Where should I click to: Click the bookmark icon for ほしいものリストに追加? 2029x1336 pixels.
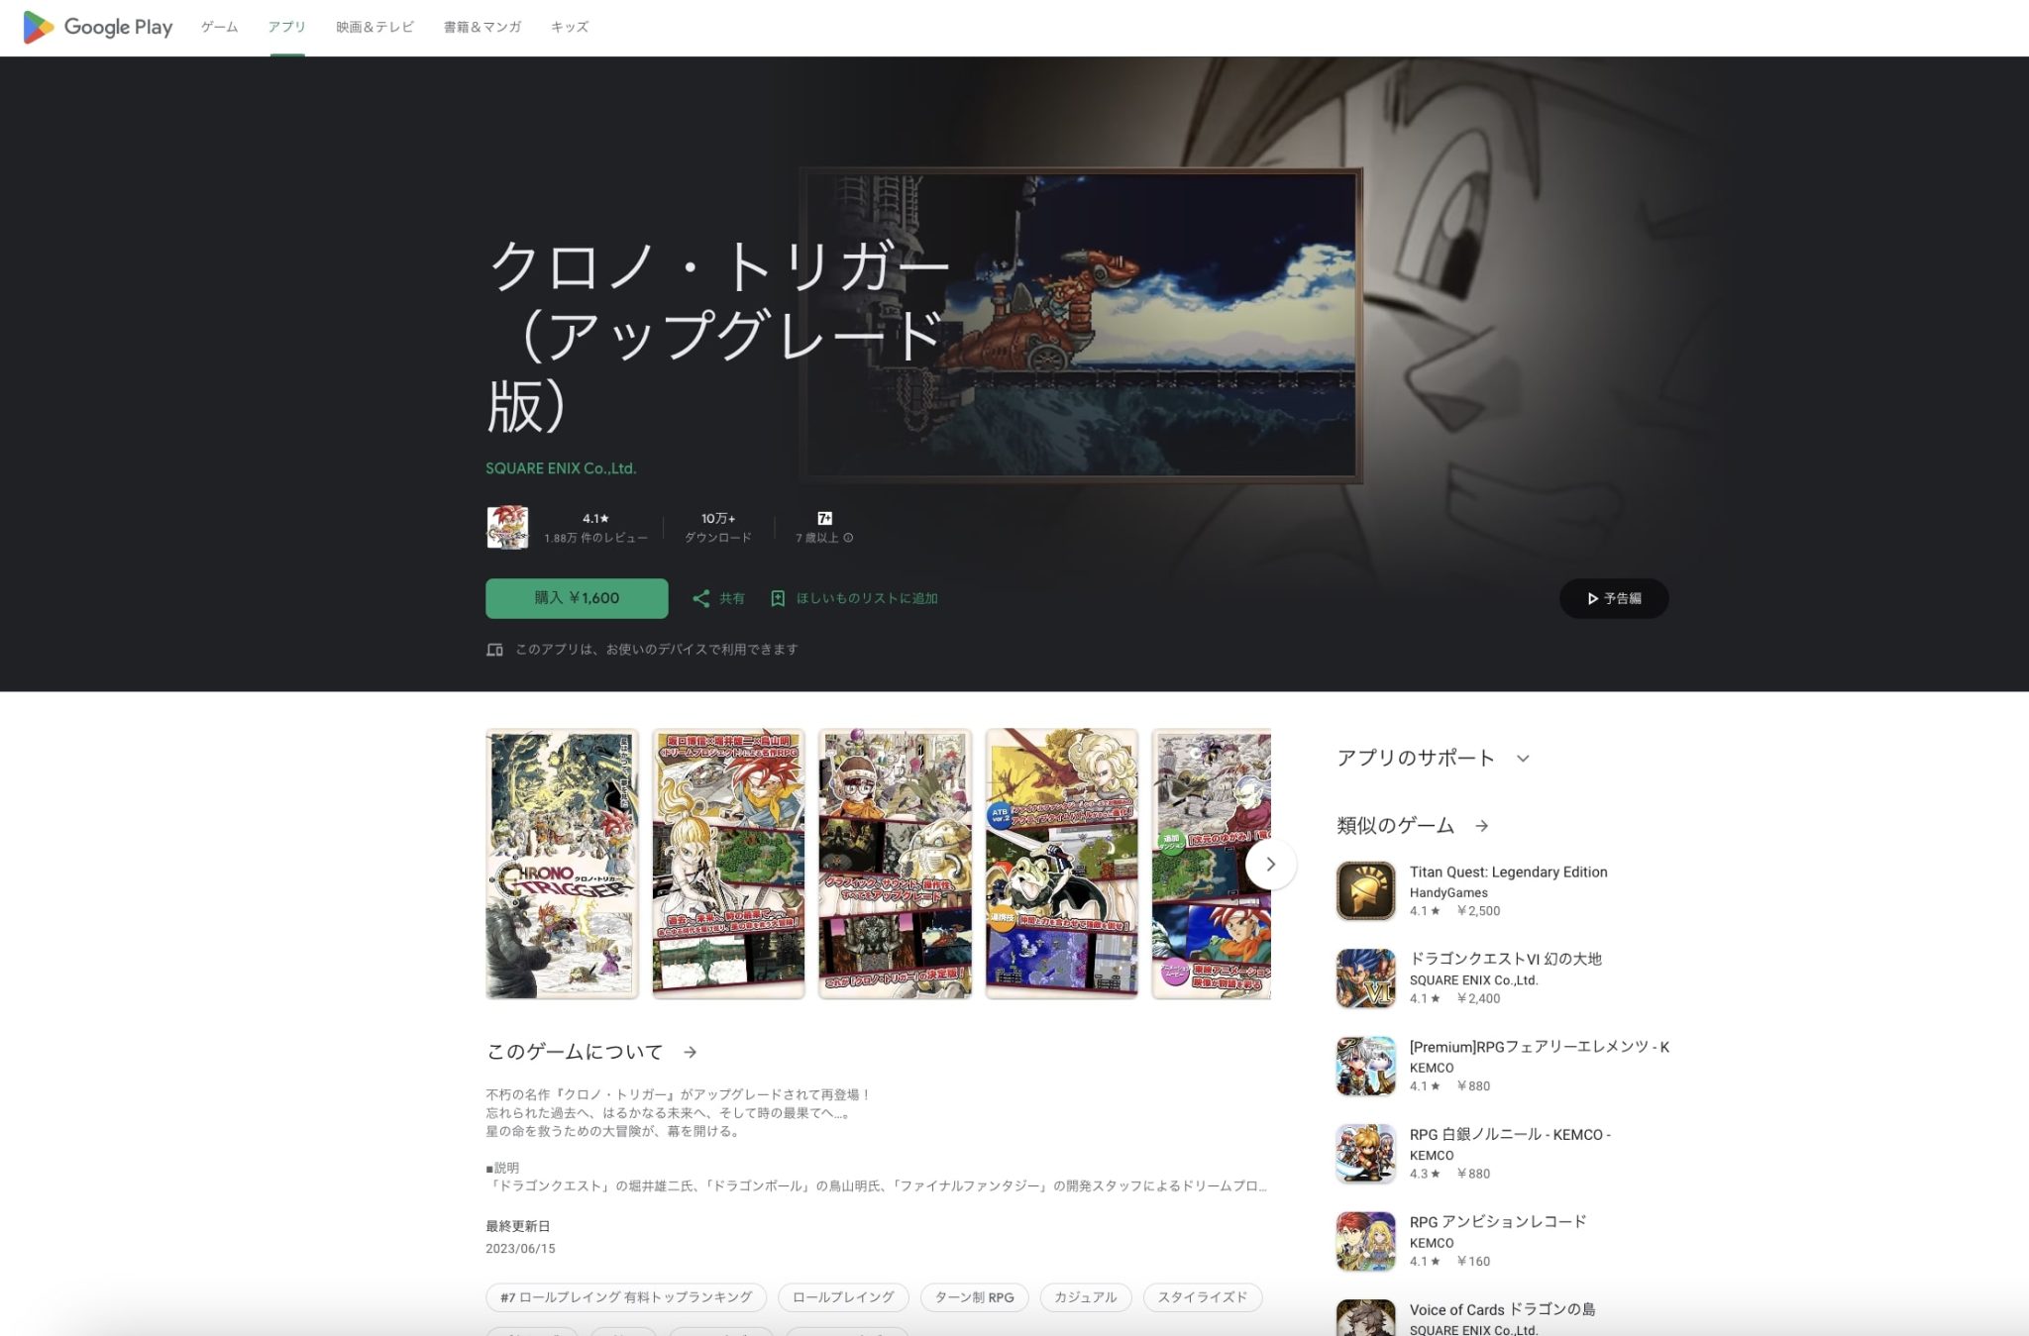pos(779,598)
